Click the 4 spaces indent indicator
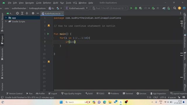Viewport: 187px width, 105px height. point(172,97)
